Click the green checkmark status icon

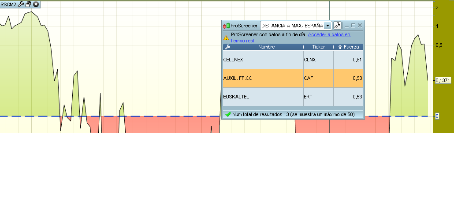tap(228, 114)
